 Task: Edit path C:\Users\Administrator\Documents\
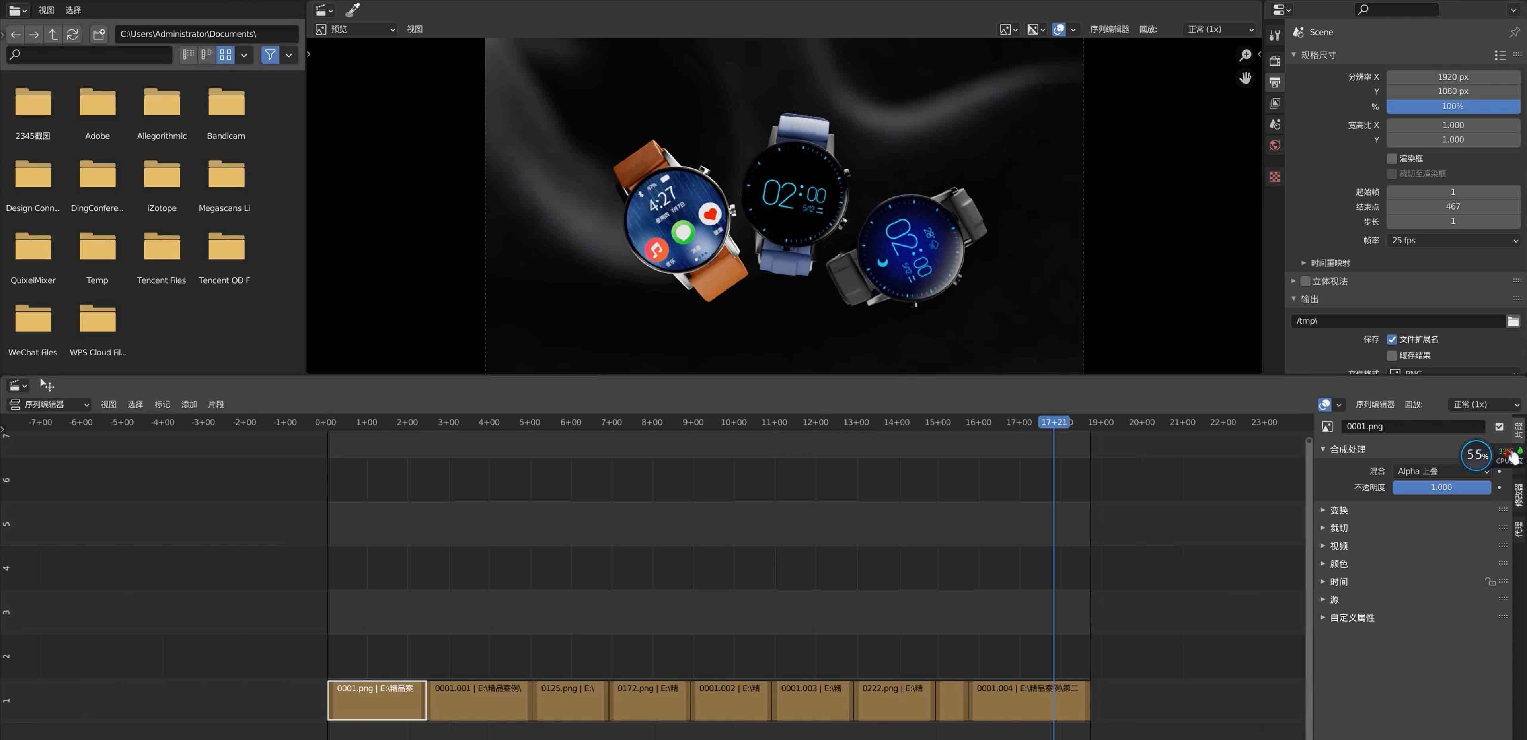(x=206, y=34)
